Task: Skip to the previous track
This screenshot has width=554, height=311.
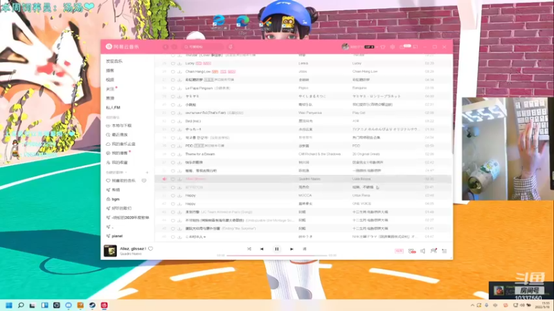Action: [x=262, y=249]
